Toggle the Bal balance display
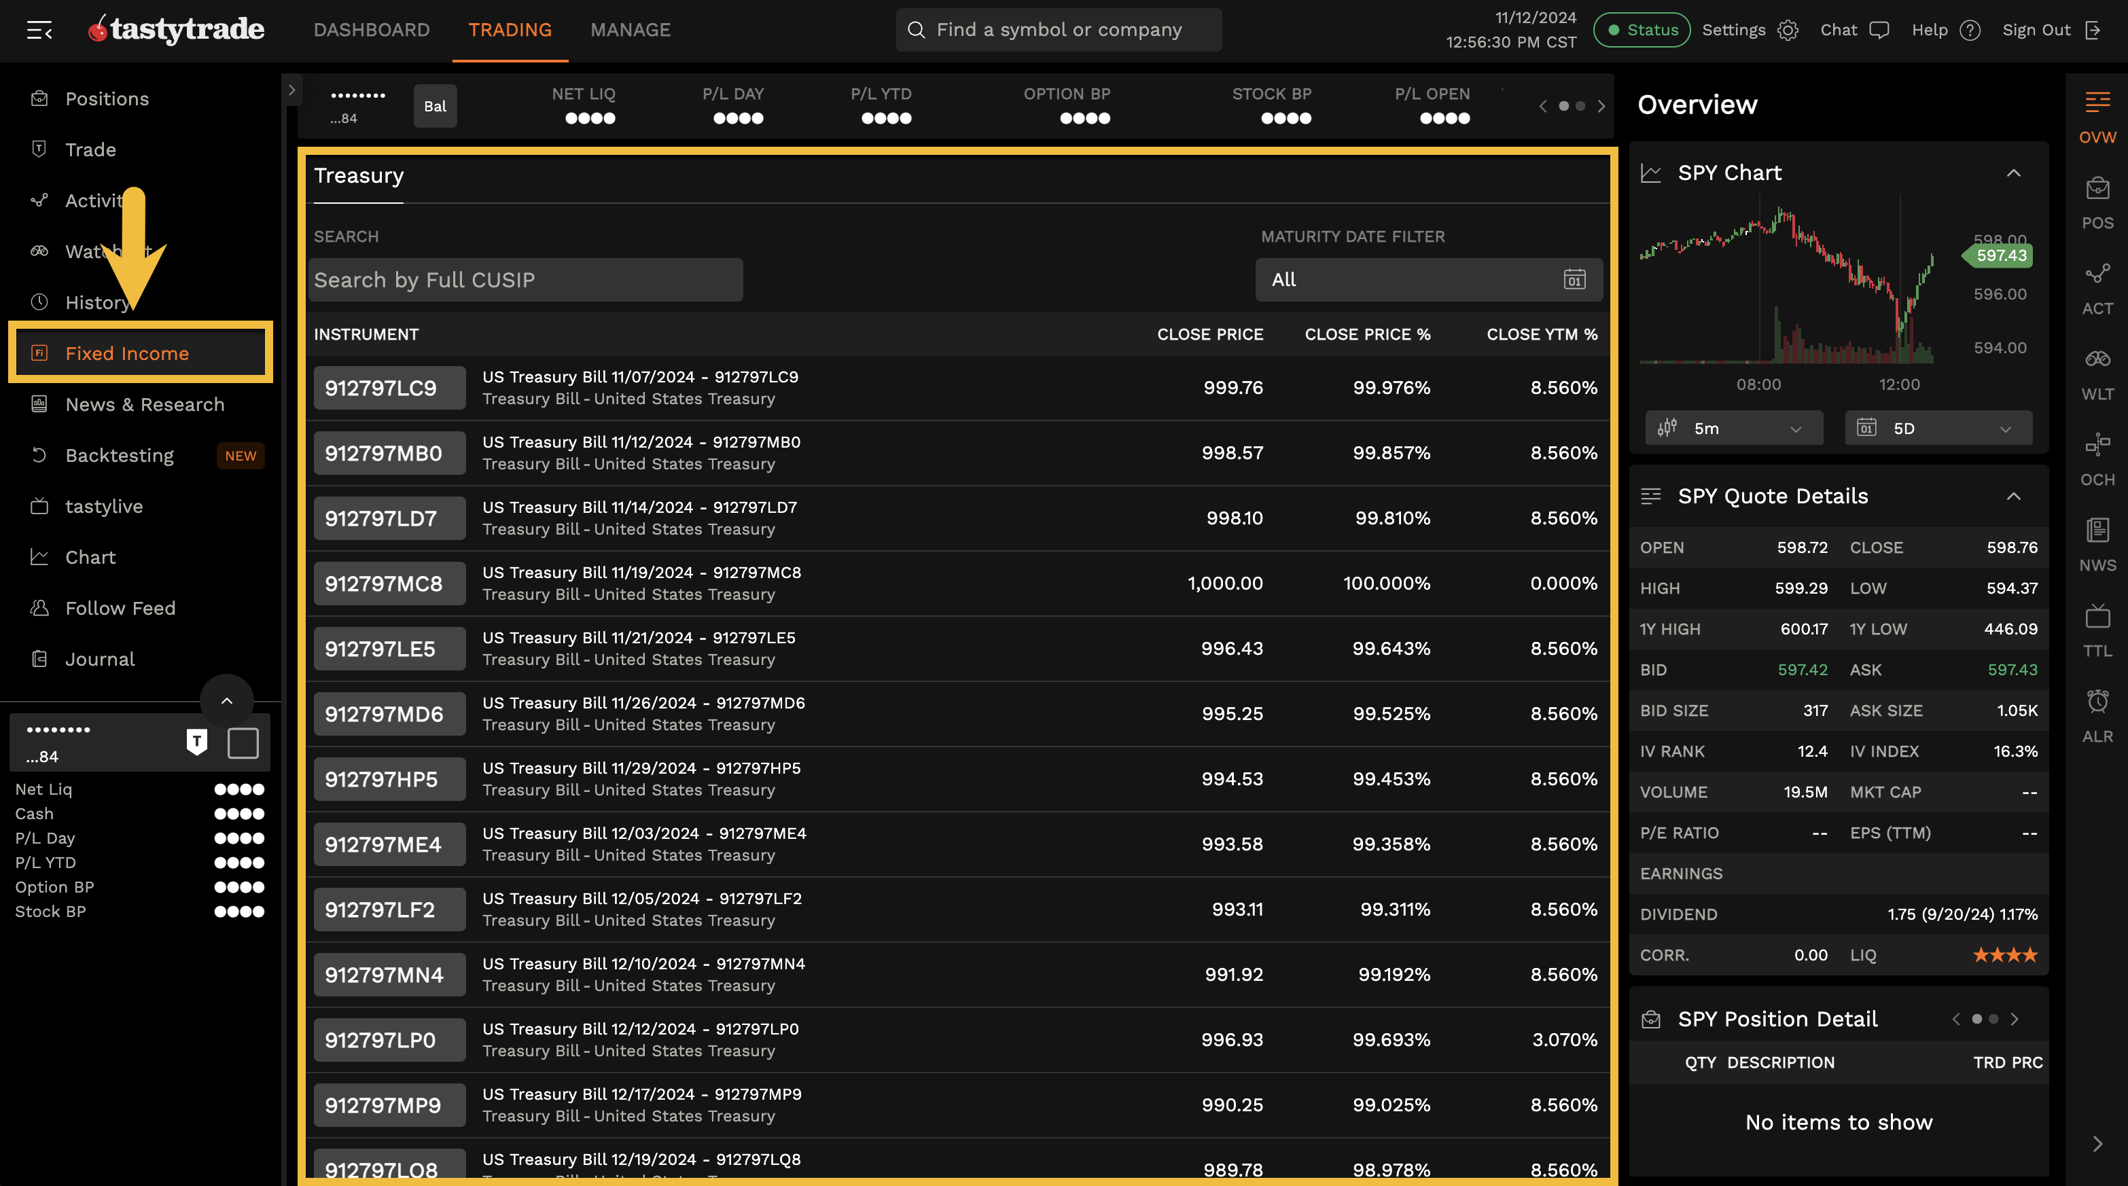This screenshot has height=1186, width=2128. [x=435, y=106]
